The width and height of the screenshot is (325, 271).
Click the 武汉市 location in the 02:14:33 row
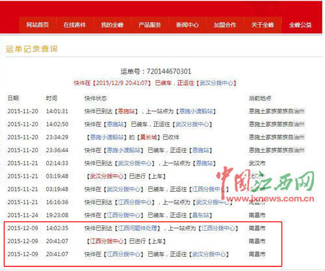pyautogui.click(x=257, y=163)
